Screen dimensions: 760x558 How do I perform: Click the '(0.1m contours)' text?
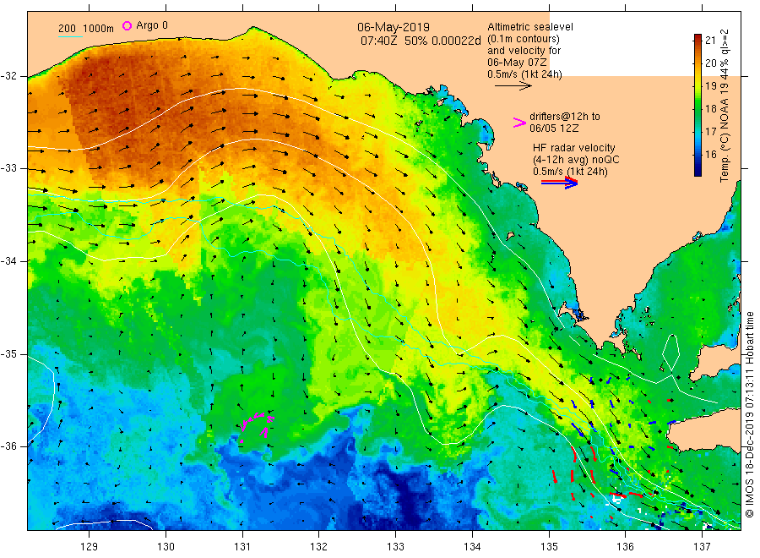click(x=523, y=39)
